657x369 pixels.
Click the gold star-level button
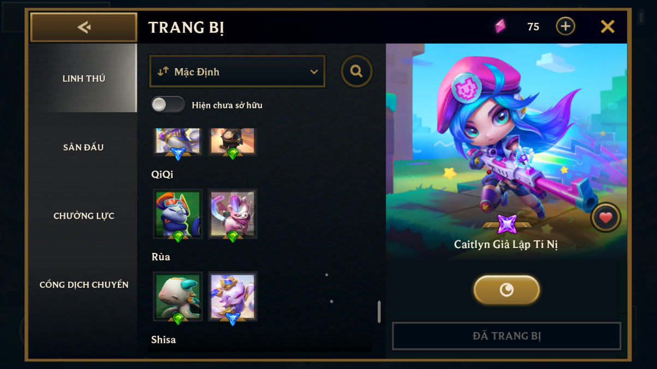point(506,289)
